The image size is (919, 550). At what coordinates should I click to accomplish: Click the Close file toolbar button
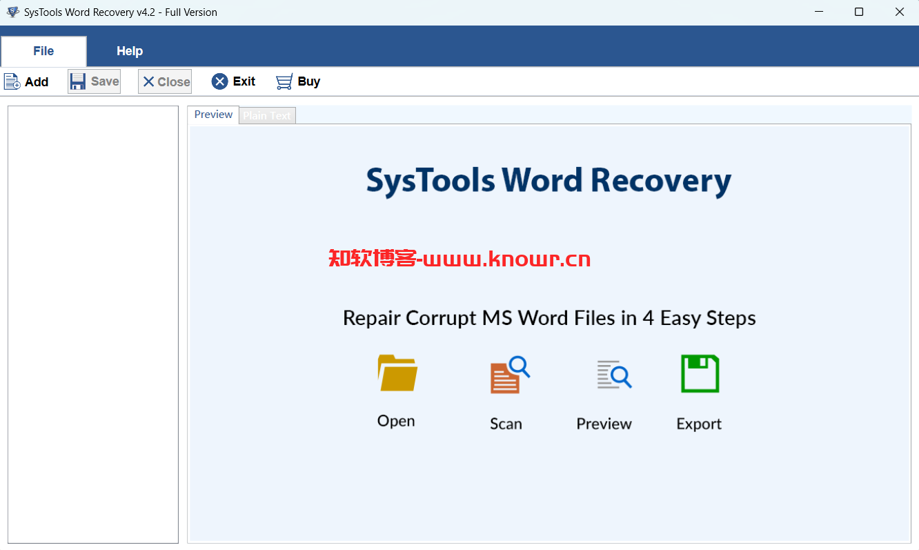[x=165, y=81]
